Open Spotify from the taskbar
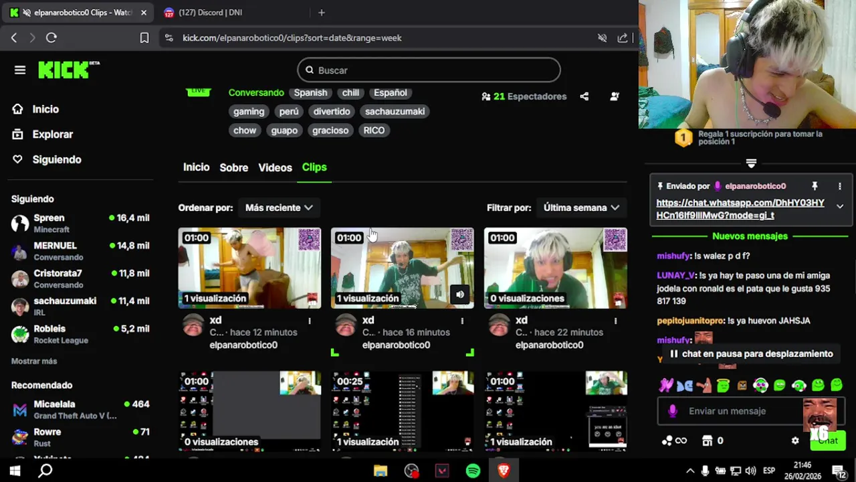 click(473, 471)
